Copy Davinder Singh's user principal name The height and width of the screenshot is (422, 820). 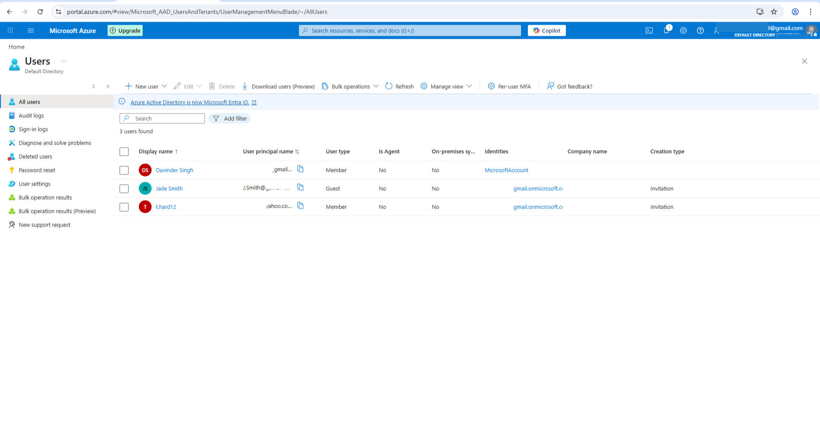pos(300,169)
